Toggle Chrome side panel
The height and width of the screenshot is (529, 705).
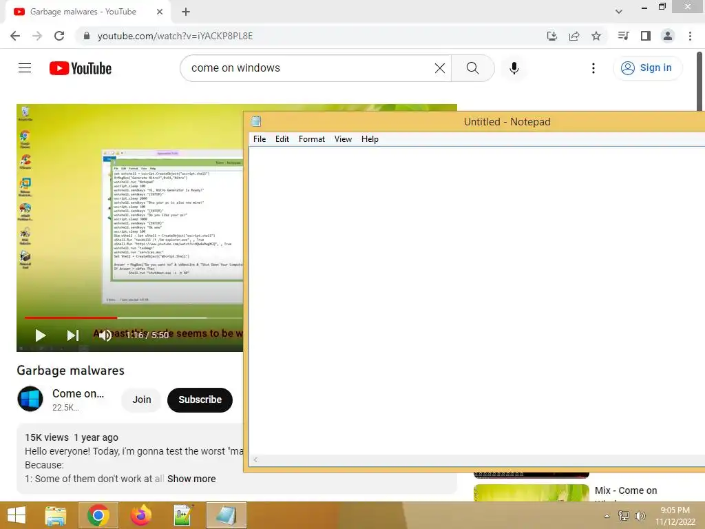646,36
